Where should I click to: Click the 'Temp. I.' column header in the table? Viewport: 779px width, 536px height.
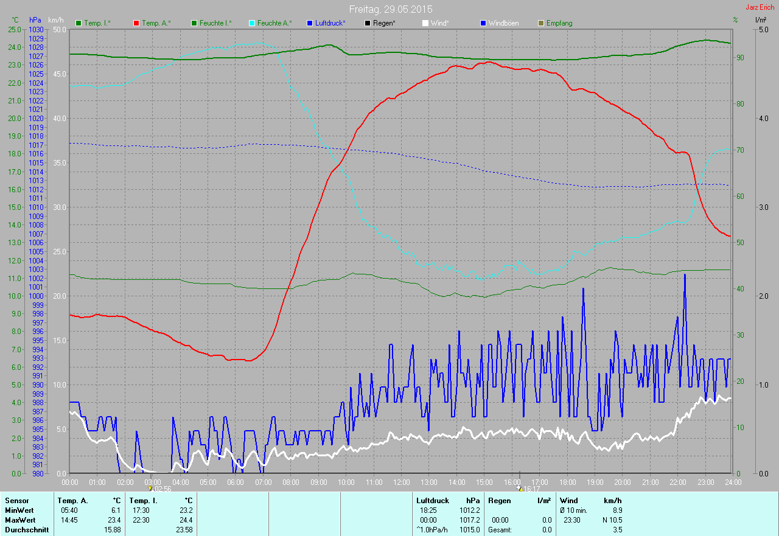pyautogui.click(x=143, y=501)
